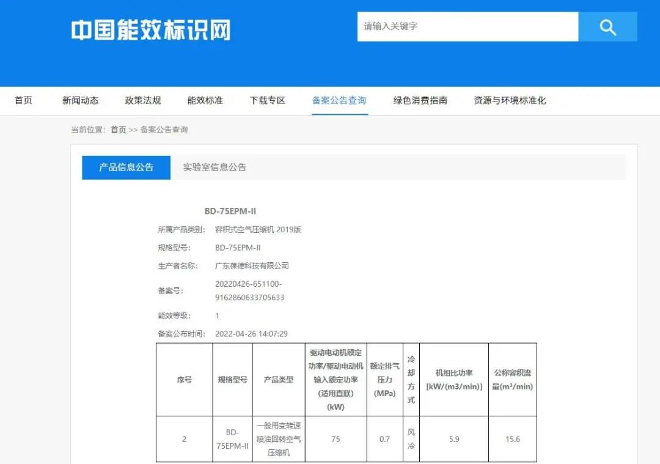Click inside the keyword search input field
660x464 pixels.
click(468, 27)
